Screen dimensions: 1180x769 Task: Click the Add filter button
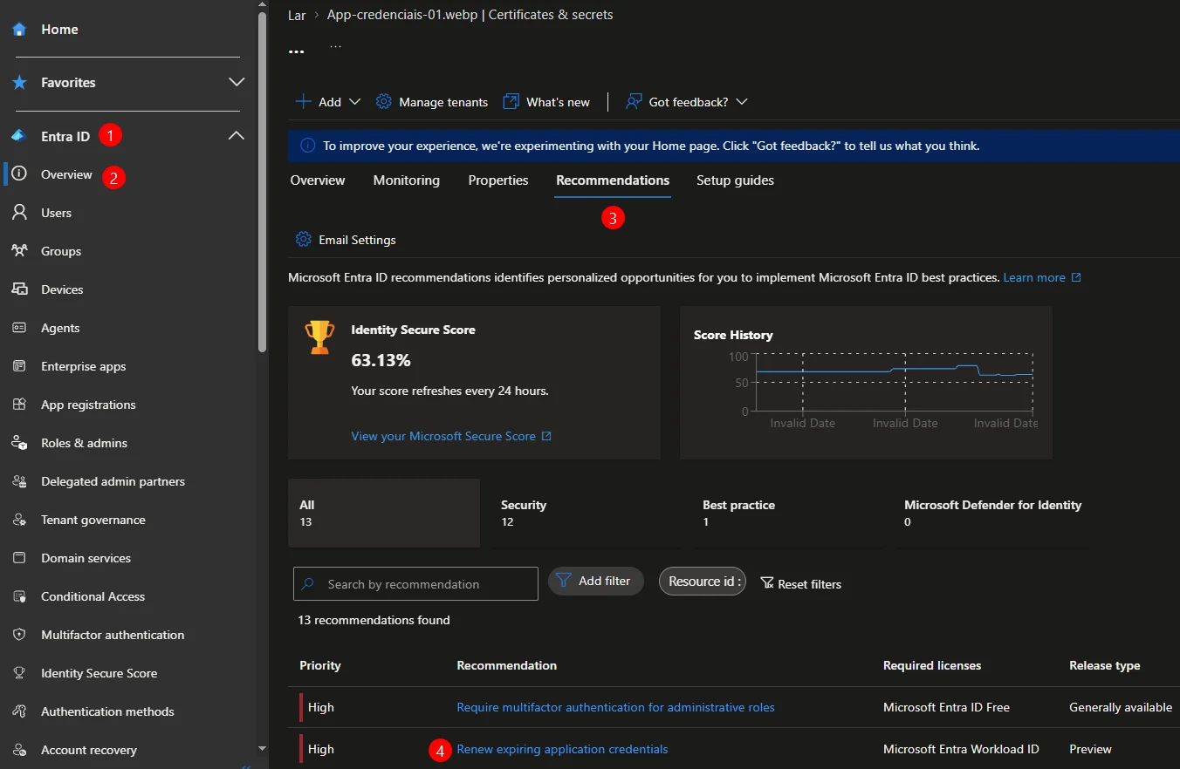click(595, 582)
